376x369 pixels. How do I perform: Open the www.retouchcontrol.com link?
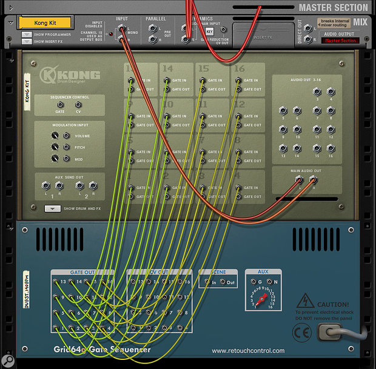point(248,351)
